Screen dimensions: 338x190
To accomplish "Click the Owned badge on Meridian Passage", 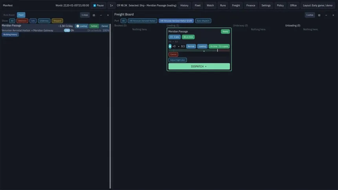I will pyautogui.click(x=105, y=26).
